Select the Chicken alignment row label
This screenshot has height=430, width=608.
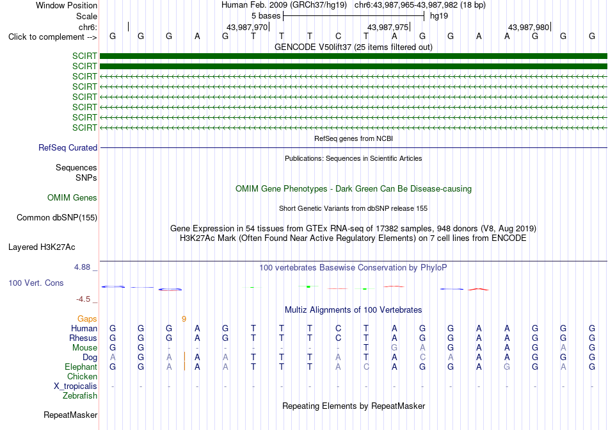click(82, 376)
